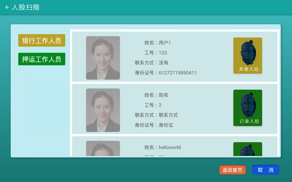Tap the 未录人脸 face icon for 用户1
The image size is (292, 182).
[248, 56]
